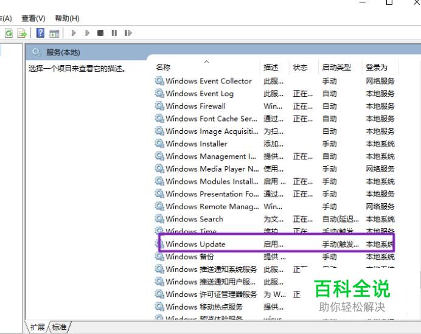Screen dimensions: 421x334
Task: Click gear icon of Windows Image Acquisition
Action: (159, 131)
